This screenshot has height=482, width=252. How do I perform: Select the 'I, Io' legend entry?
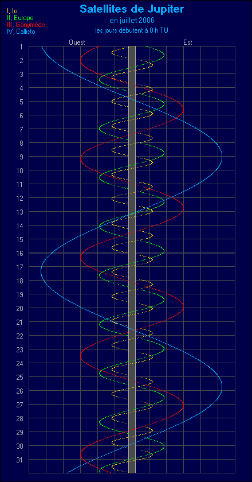coord(11,11)
